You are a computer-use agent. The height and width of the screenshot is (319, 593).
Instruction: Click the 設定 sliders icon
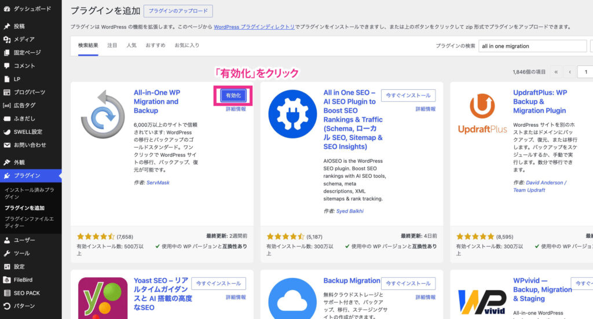[7, 266]
